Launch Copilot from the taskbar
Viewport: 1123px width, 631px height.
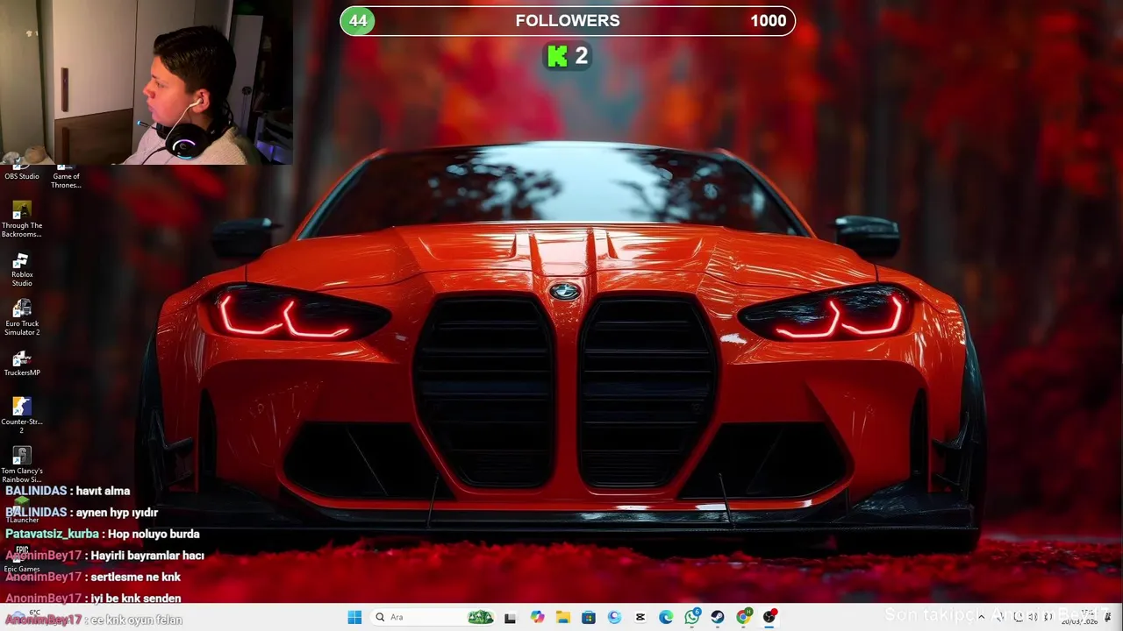click(537, 617)
